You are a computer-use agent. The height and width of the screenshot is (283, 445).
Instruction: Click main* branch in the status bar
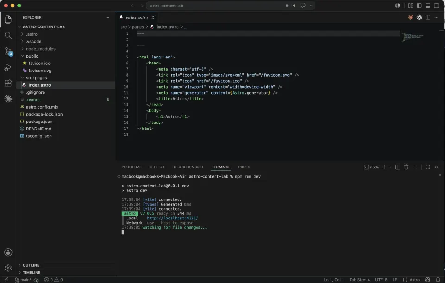pyautogui.click(x=23, y=280)
